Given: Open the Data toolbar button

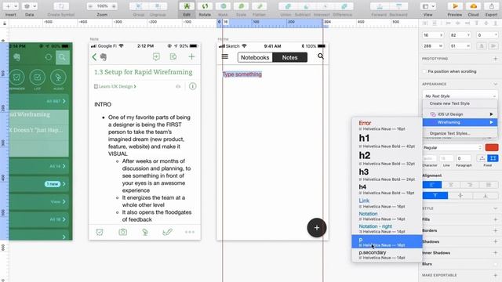Looking at the screenshot, I should coord(30,6).
